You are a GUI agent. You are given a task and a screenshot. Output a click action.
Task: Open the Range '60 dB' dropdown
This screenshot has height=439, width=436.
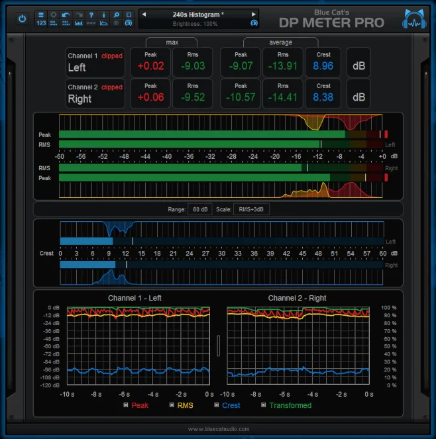pos(200,209)
